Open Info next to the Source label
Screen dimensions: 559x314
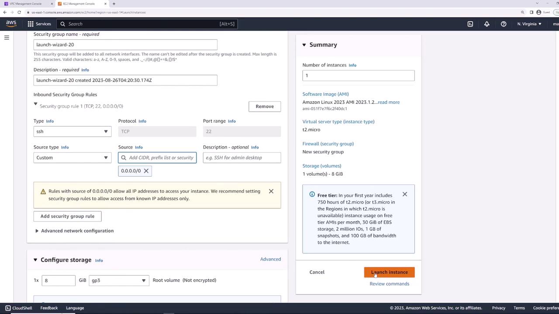(139, 147)
